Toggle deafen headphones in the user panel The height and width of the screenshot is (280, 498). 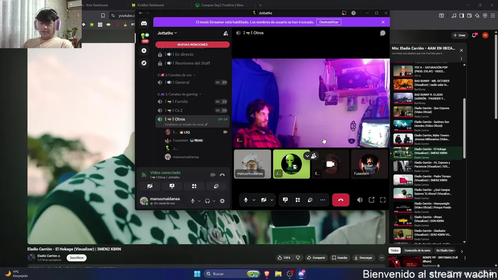point(207,201)
